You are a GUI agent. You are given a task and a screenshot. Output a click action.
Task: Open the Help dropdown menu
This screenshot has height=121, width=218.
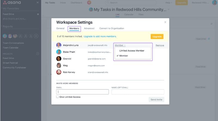[169, 3]
